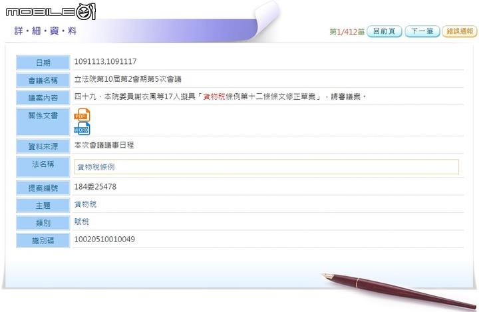Click the 資料來源 field label
This screenshot has height=312, width=479.
[x=43, y=146]
